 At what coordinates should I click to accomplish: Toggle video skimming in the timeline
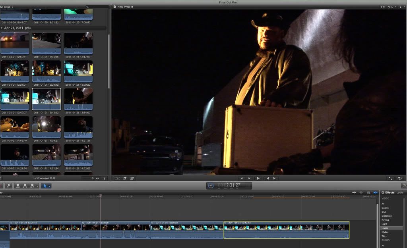(354, 192)
